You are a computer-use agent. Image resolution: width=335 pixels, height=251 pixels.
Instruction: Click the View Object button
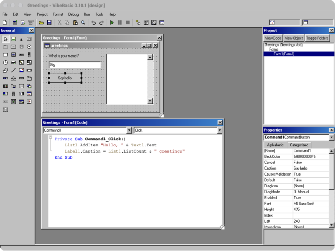pos(294,38)
